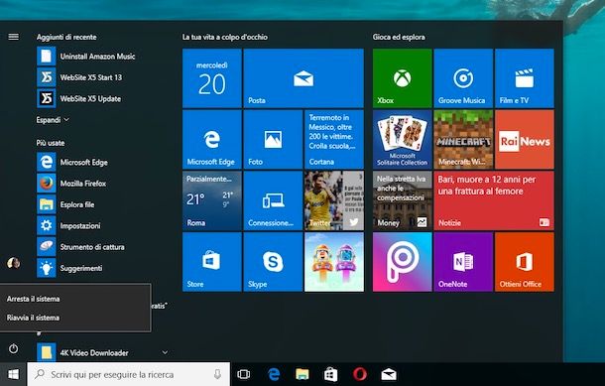
Task: Open WebSite X5 Update
Action: pos(103,99)
